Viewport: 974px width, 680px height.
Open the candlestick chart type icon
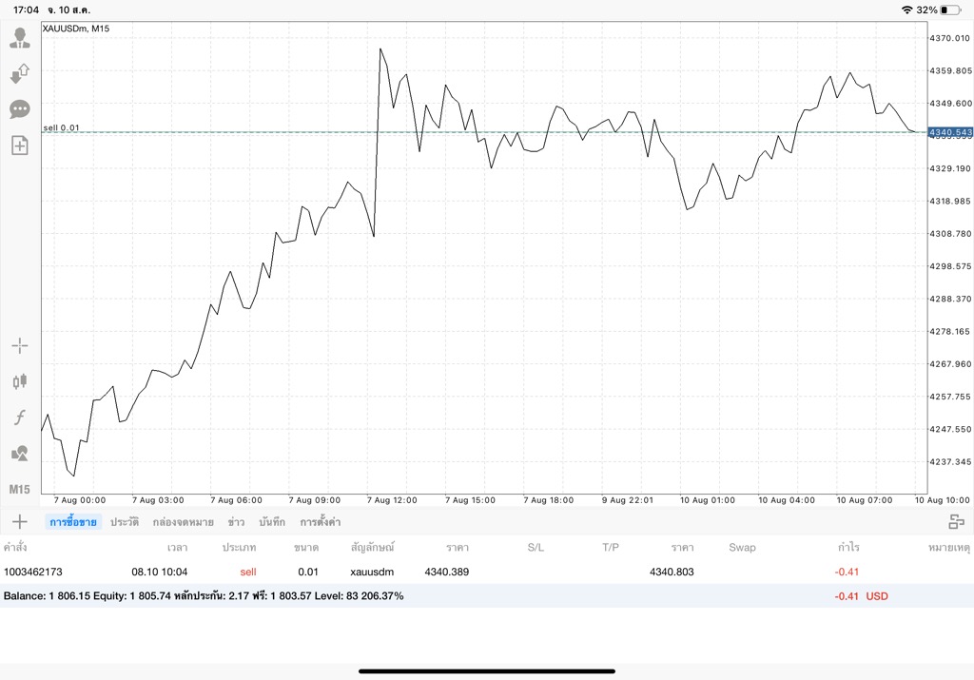pos(20,381)
